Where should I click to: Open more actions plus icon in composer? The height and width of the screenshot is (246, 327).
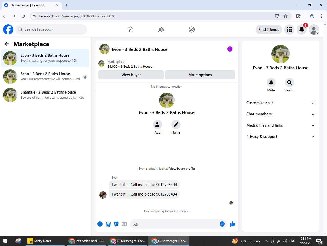point(100,224)
